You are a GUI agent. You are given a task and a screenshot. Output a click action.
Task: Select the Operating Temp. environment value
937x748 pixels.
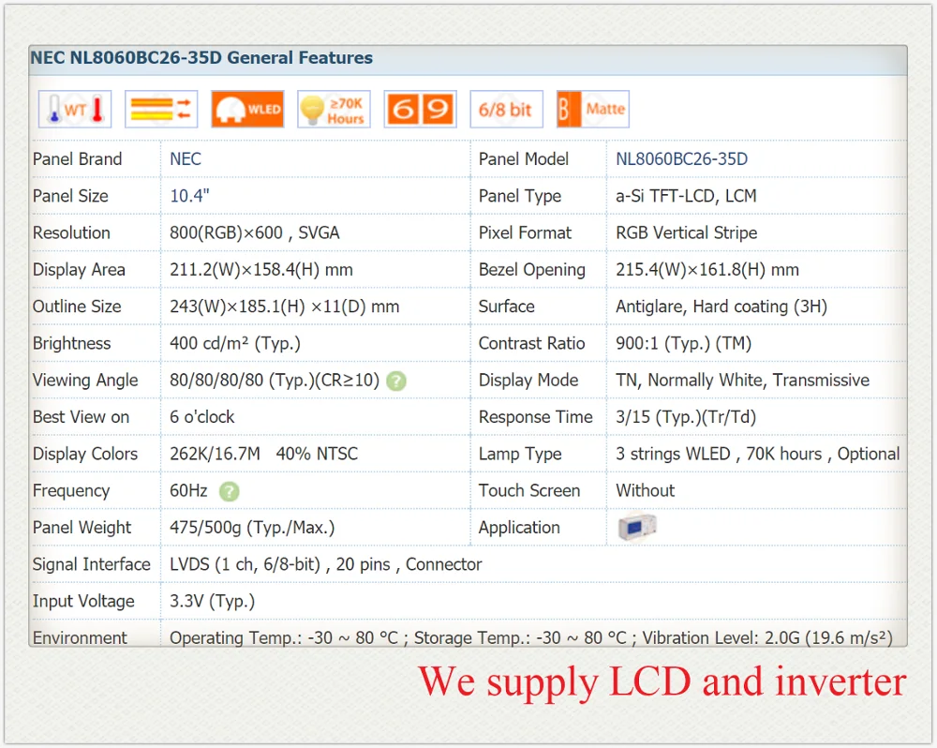click(x=530, y=638)
